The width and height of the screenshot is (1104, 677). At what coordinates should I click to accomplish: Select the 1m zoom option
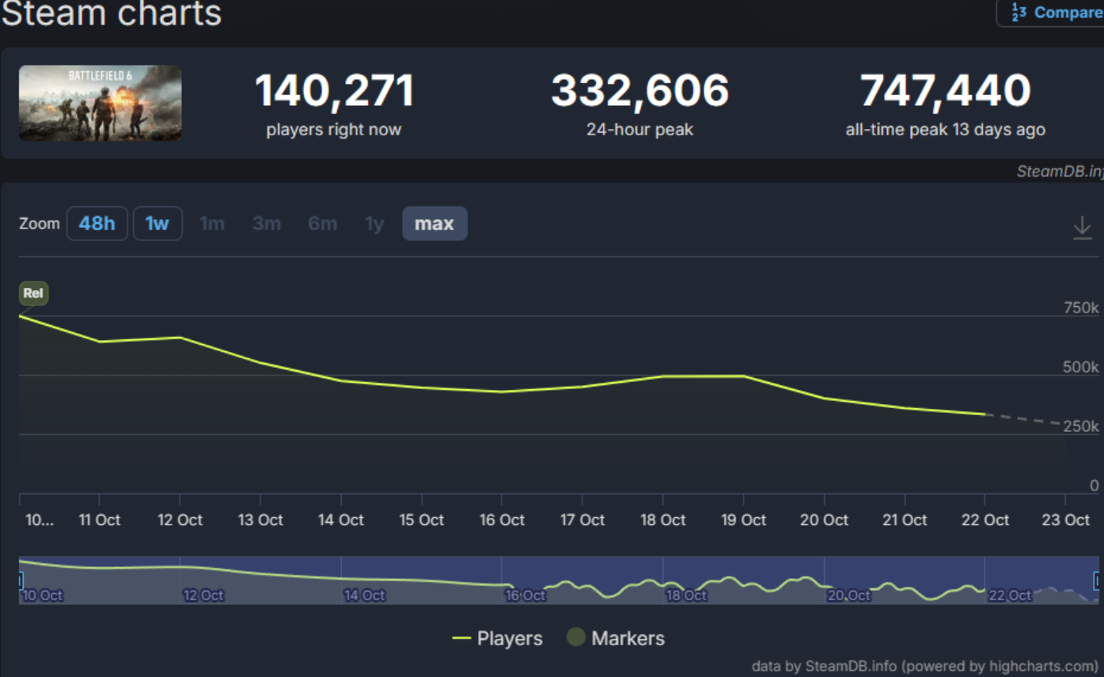(212, 224)
